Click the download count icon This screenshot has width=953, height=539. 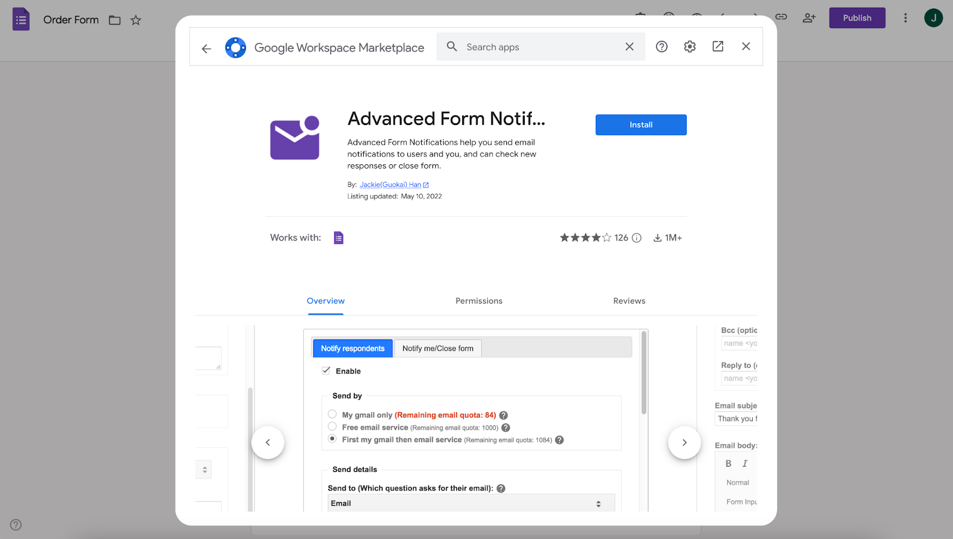pyautogui.click(x=658, y=238)
